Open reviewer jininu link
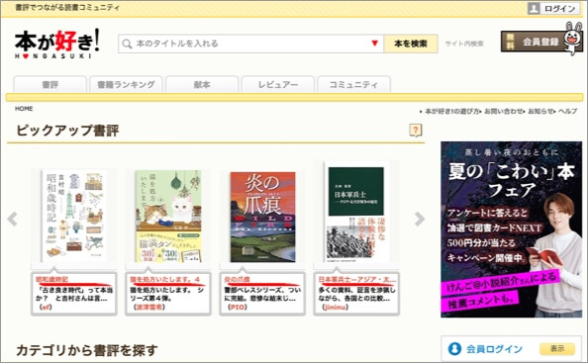The width and height of the screenshot is (588, 363). [336, 307]
